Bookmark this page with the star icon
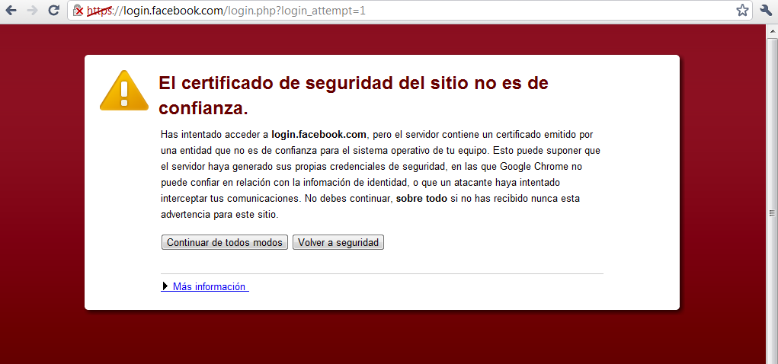The height and width of the screenshot is (364, 778). click(742, 10)
